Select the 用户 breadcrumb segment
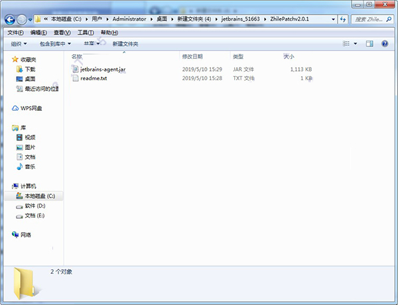 (97, 19)
